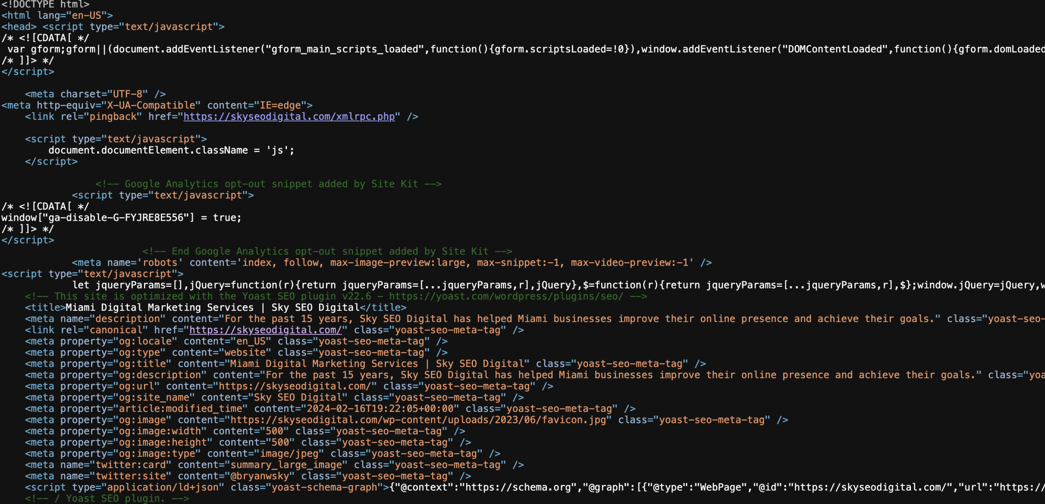Image resolution: width=1045 pixels, height=504 pixels.
Task: Click the robots meta tag line
Action: [391, 263]
